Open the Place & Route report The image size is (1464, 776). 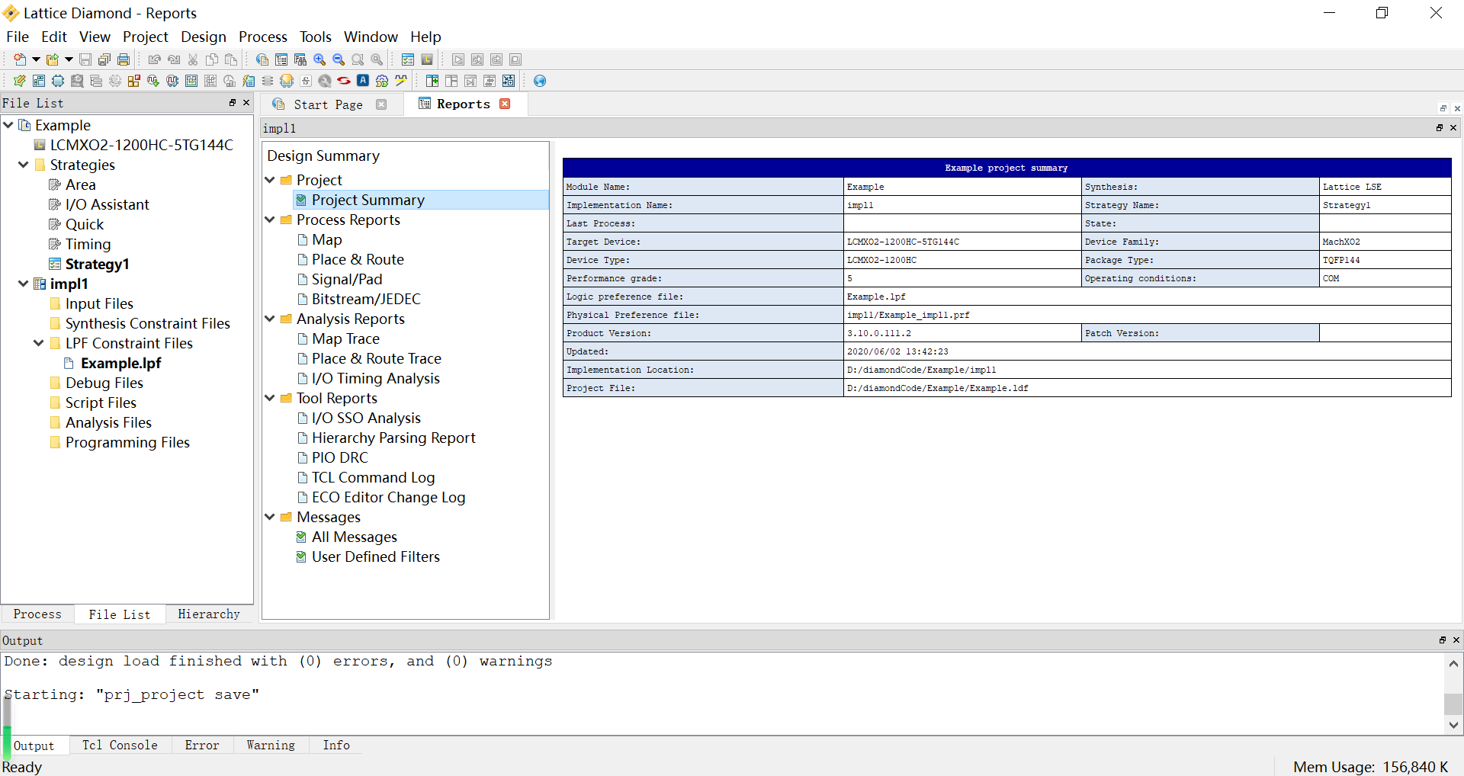(358, 259)
